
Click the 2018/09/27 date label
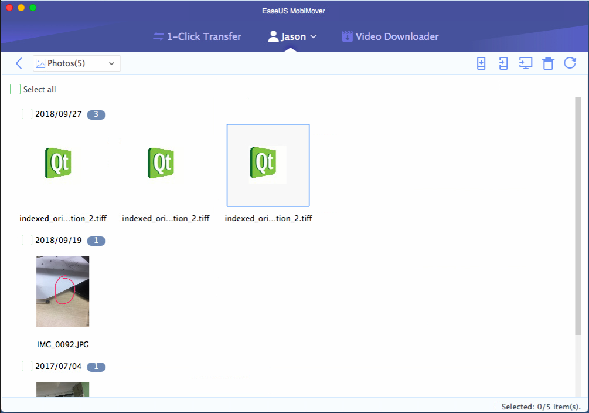pyautogui.click(x=58, y=114)
